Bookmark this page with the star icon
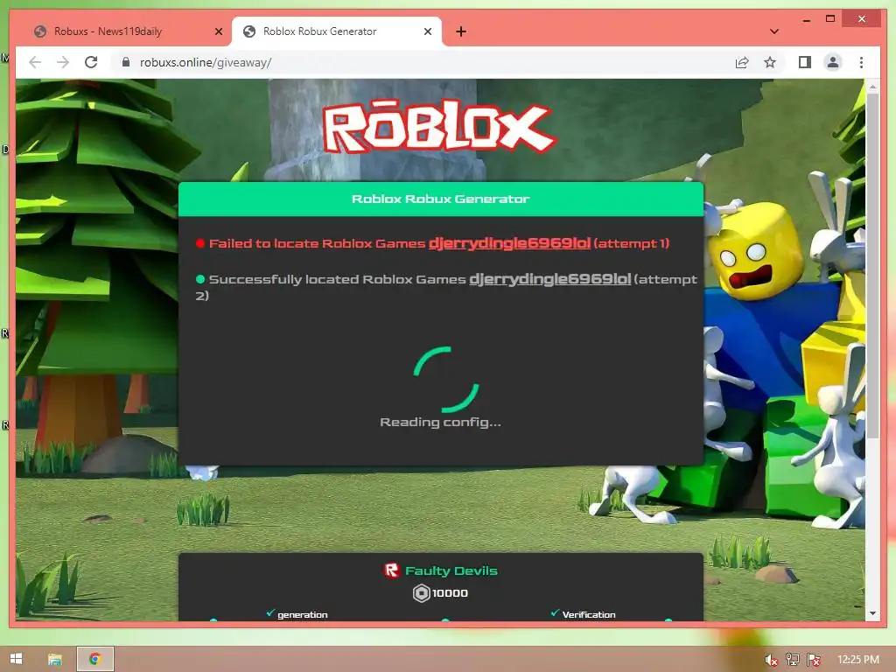This screenshot has width=896, height=672. click(x=770, y=62)
